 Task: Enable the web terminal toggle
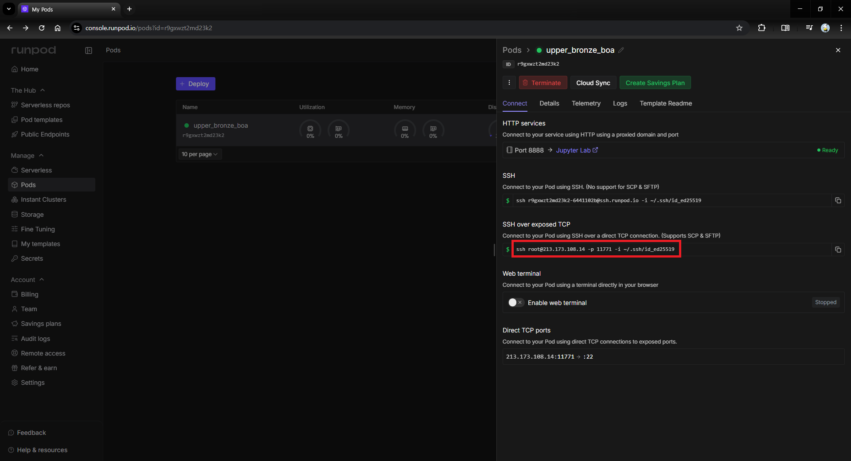pos(516,303)
